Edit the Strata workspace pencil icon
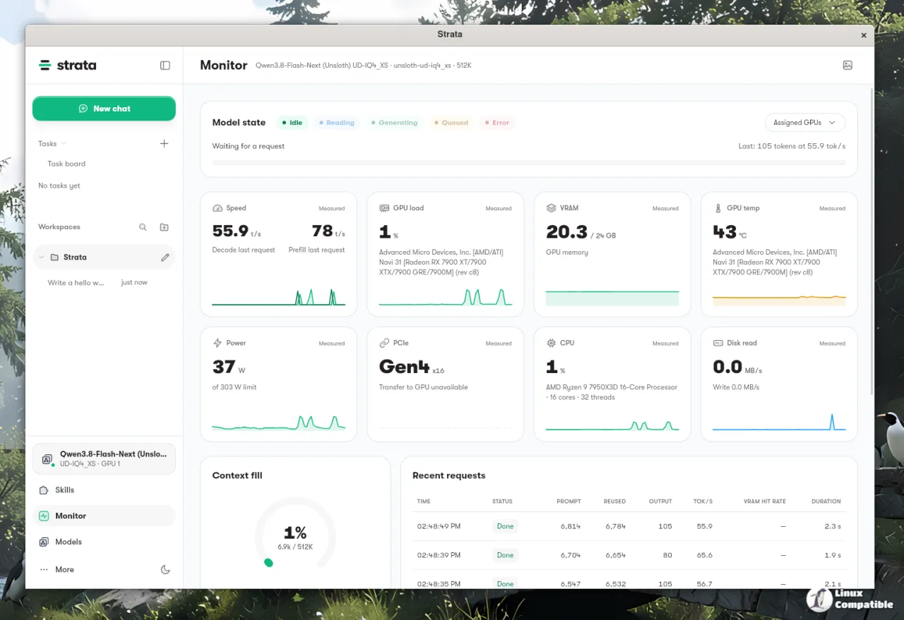904x620 pixels. tap(165, 257)
